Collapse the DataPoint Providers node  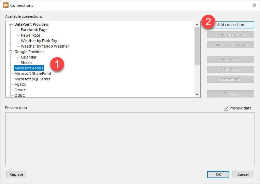(x=11, y=24)
